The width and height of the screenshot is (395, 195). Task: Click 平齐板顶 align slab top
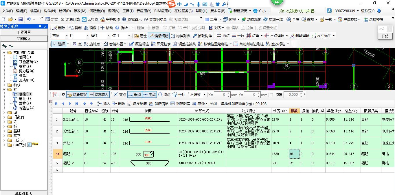tap(110, 19)
